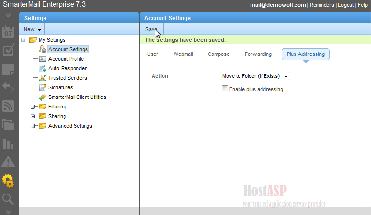Open the Reports bar chart sidebar icon
371x215 pixels.
(8, 143)
